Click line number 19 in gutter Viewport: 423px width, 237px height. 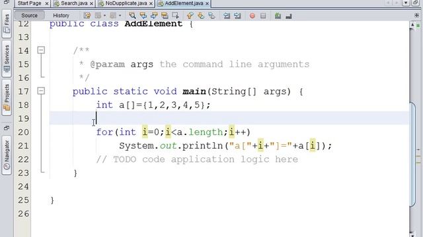24,118
